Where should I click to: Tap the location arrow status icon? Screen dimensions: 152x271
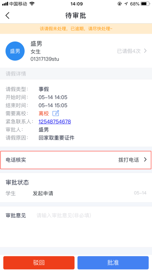pyautogui.click(x=126, y=4)
